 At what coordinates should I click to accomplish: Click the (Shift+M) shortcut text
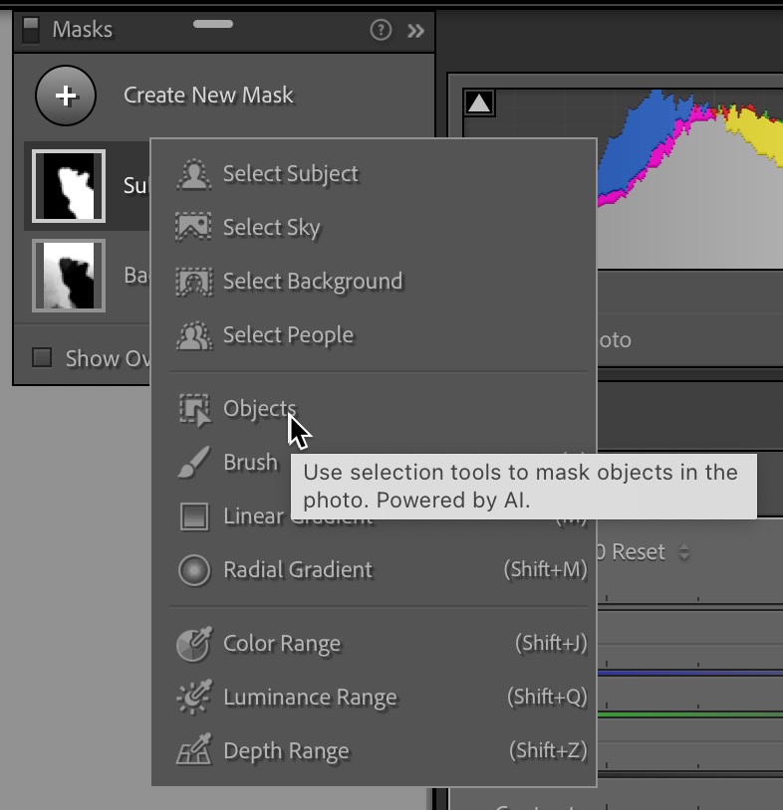point(546,569)
